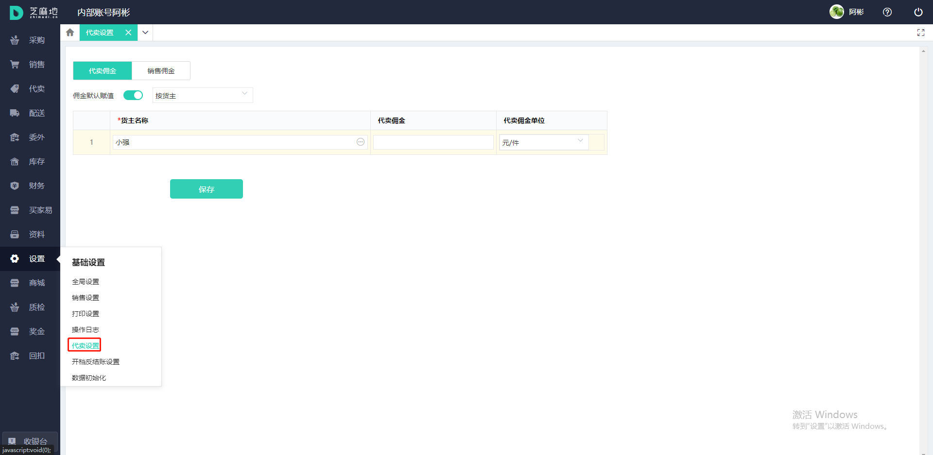Open the 买家易 sidebar icon
933x455 pixels.
pyautogui.click(x=15, y=210)
